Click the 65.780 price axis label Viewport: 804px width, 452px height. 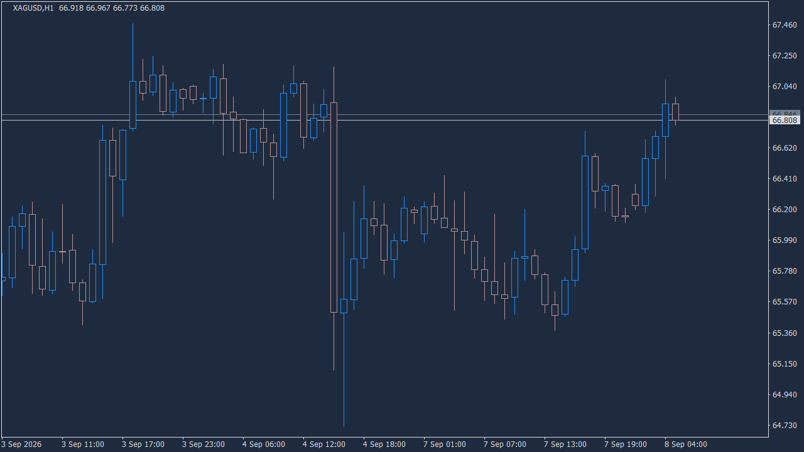coord(785,271)
